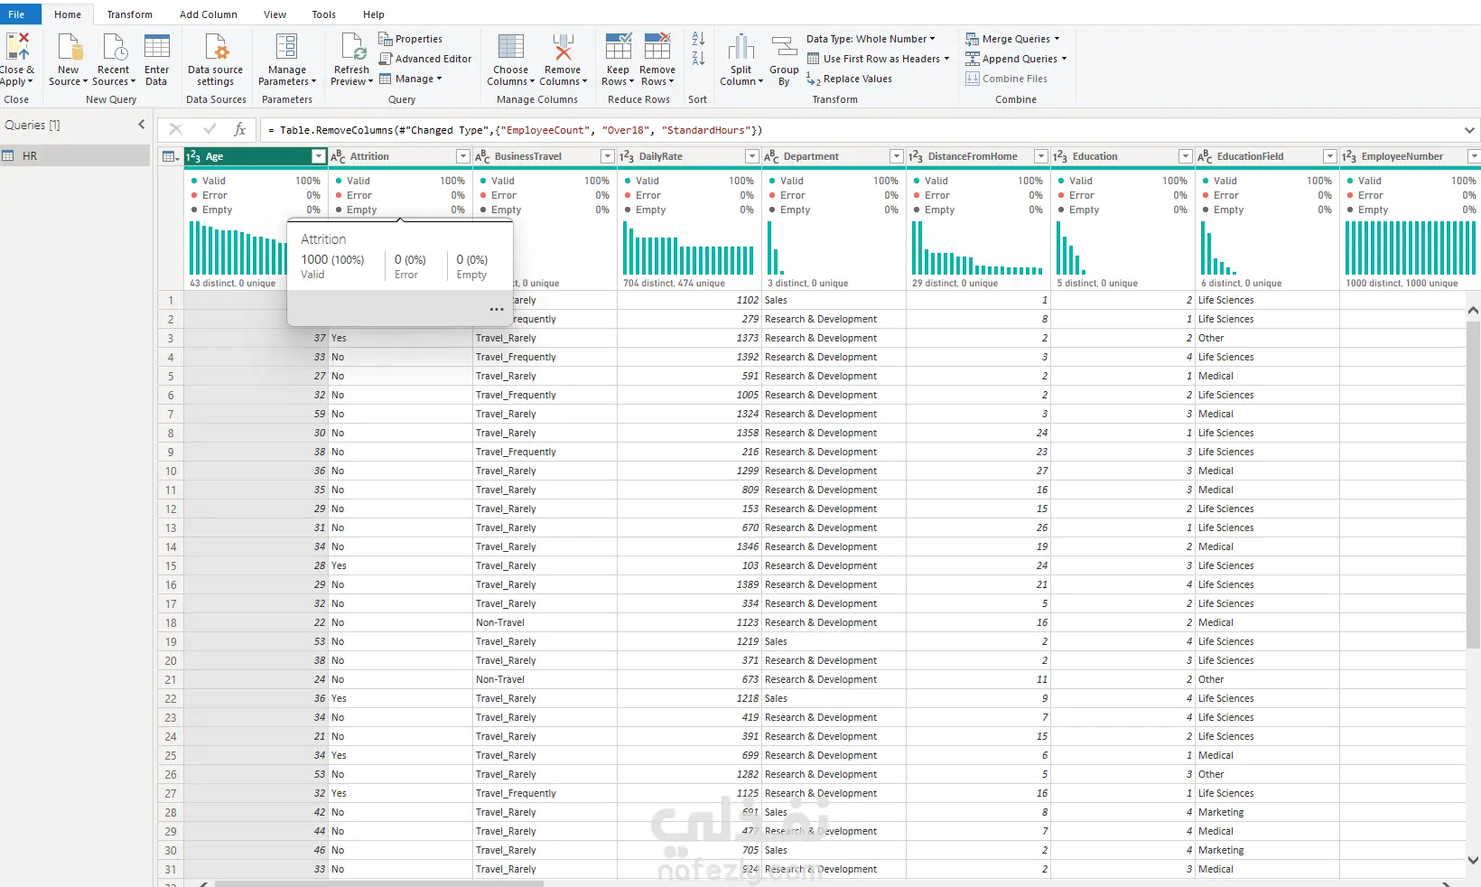
Task: Click the Refresh Preview icon
Action: 352,46
